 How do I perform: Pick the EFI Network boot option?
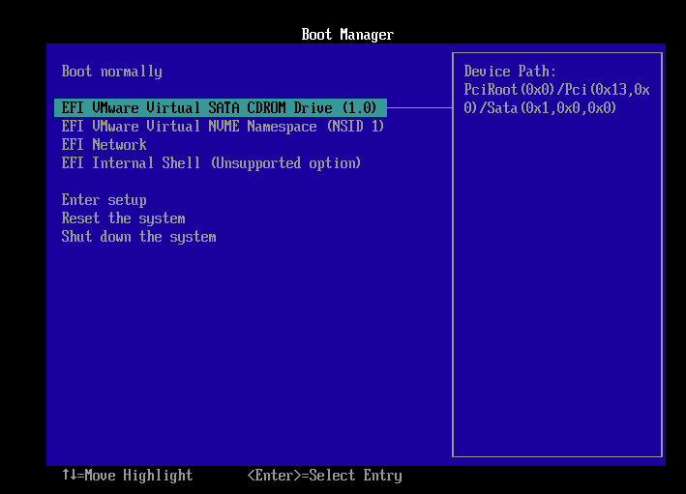pyautogui.click(x=104, y=145)
